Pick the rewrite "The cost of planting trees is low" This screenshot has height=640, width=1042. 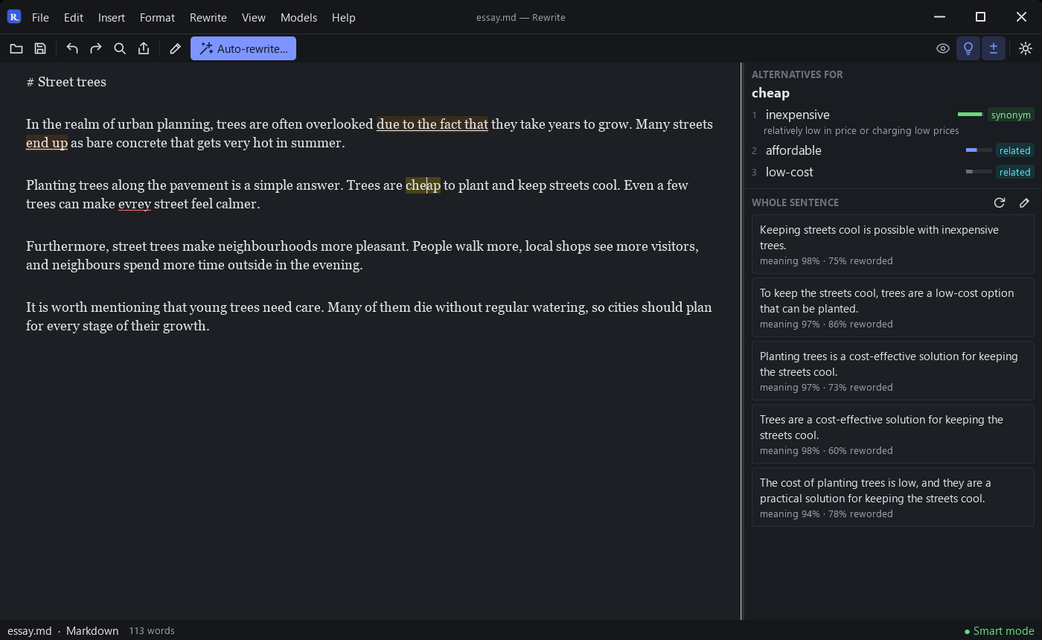(x=892, y=497)
